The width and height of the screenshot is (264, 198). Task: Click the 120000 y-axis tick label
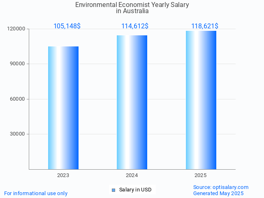[16, 29]
